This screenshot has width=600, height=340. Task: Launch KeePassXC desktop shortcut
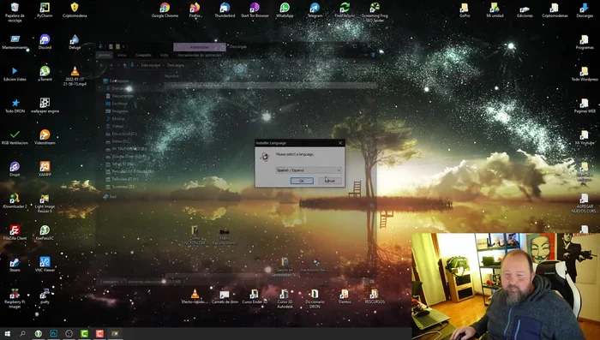(x=45, y=233)
